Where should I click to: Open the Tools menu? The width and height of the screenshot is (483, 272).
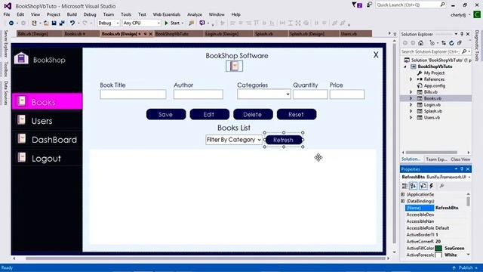coord(126,14)
